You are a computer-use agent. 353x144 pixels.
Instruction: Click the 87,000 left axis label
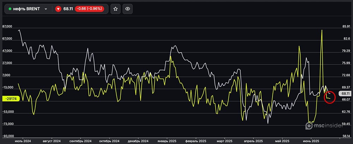7,26
